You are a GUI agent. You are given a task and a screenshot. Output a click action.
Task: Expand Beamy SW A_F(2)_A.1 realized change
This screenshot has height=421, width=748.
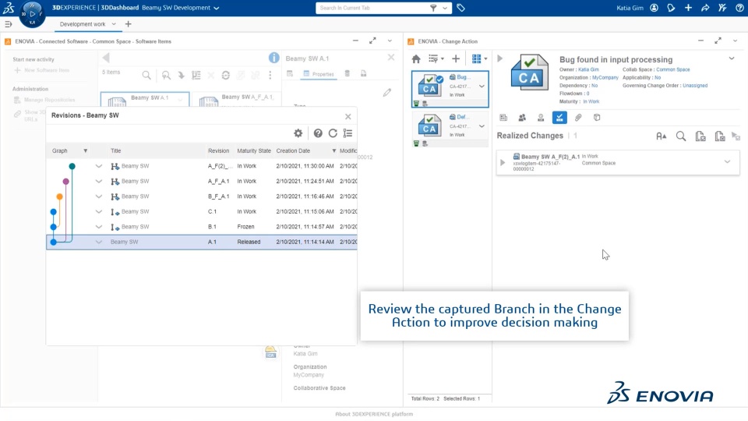pyautogui.click(x=503, y=162)
